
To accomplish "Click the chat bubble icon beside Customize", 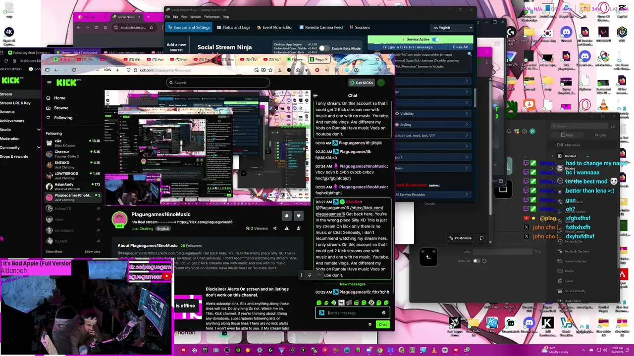I will (x=481, y=238).
